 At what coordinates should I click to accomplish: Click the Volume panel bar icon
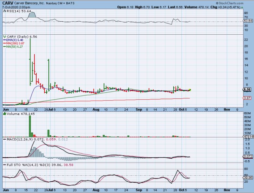point(4,114)
